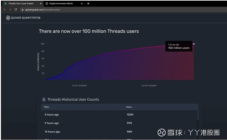The height and width of the screenshot is (140, 227).
Task: Select the '5 hours ago' row
Action: click(x=119, y=115)
